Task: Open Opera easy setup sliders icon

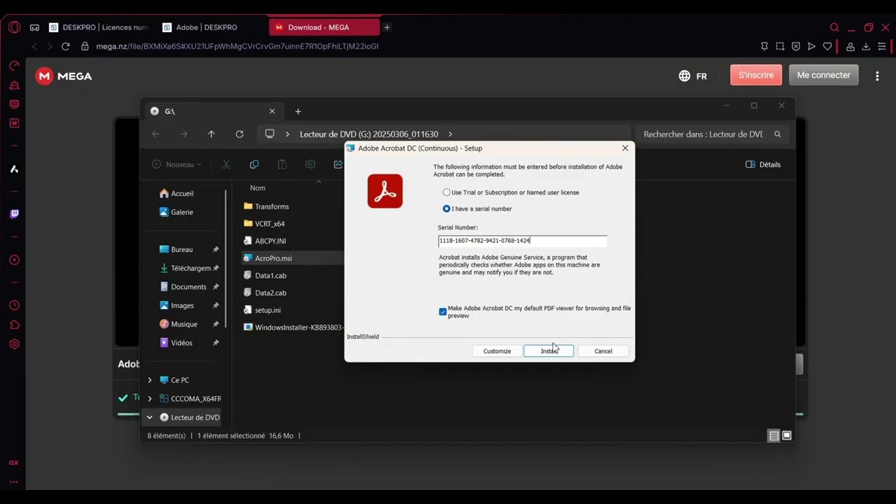Action: click(881, 46)
